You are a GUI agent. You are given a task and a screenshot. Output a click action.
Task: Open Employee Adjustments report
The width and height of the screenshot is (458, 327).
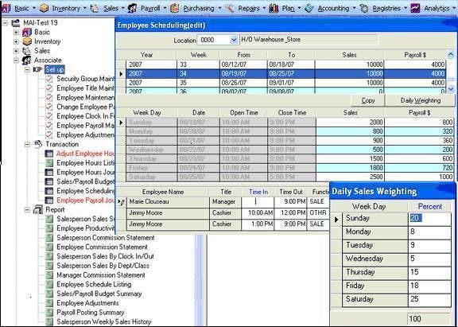(x=87, y=303)
